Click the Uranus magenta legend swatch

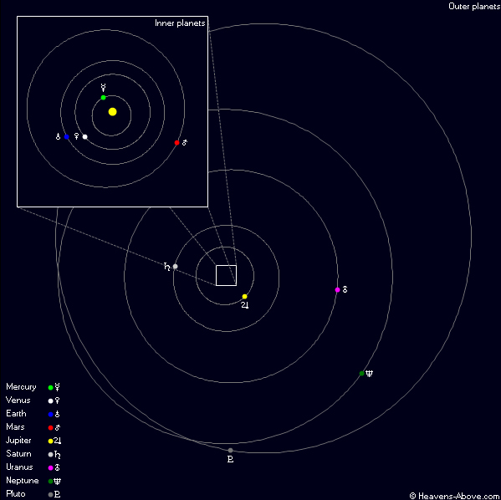(x=50, y=467)
